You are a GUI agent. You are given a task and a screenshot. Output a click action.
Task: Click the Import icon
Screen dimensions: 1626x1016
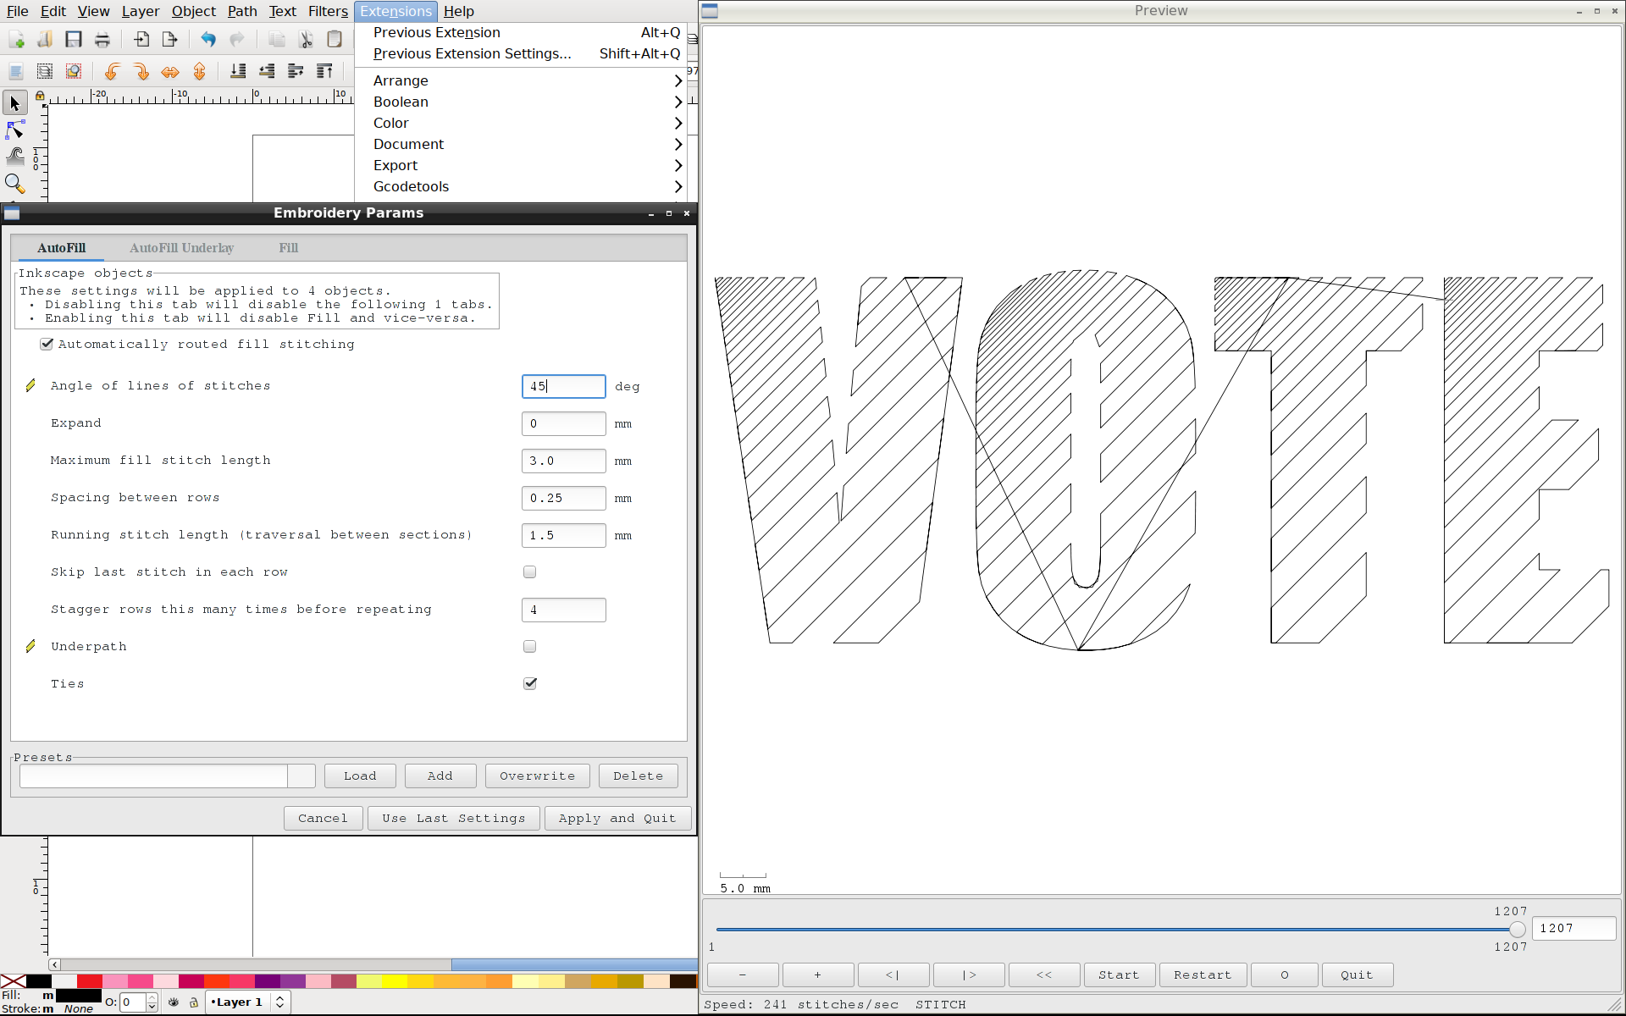click(x=141, y=39)
